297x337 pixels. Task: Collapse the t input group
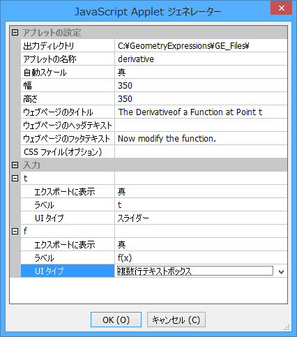[x=15, y=179]
